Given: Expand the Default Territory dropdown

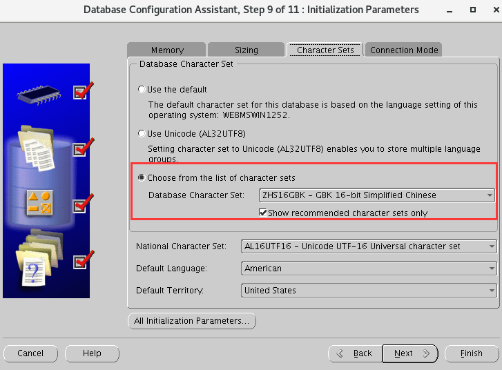Looking at the screenshot, I should click(x=369, y=291).
